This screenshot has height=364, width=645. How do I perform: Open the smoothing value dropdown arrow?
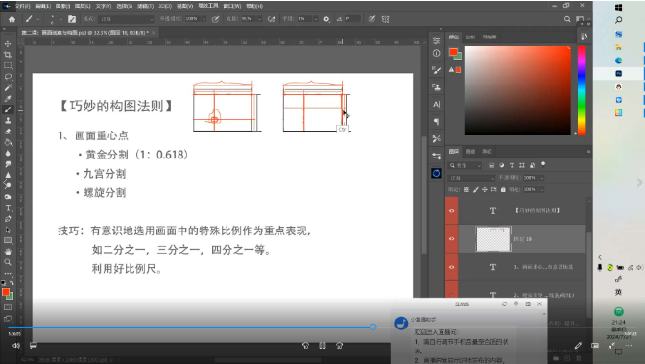pyautogui.click(x=316, y=19)
